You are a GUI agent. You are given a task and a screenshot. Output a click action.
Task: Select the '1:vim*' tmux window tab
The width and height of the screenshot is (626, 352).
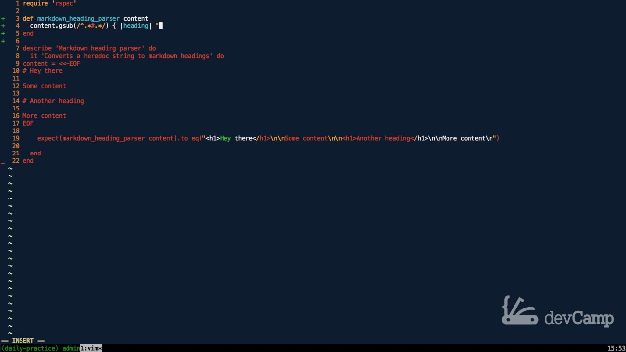91,348
